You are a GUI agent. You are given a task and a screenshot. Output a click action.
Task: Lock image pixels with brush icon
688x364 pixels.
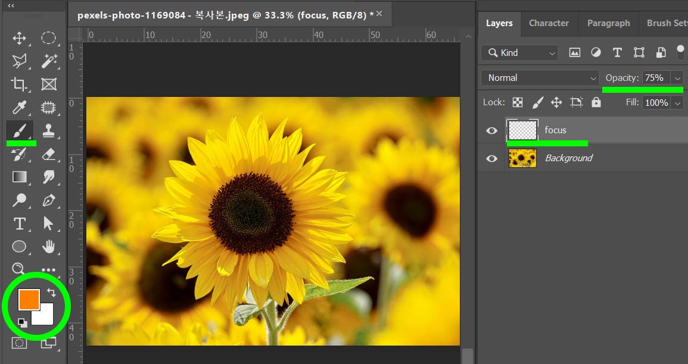coord(537,102)
